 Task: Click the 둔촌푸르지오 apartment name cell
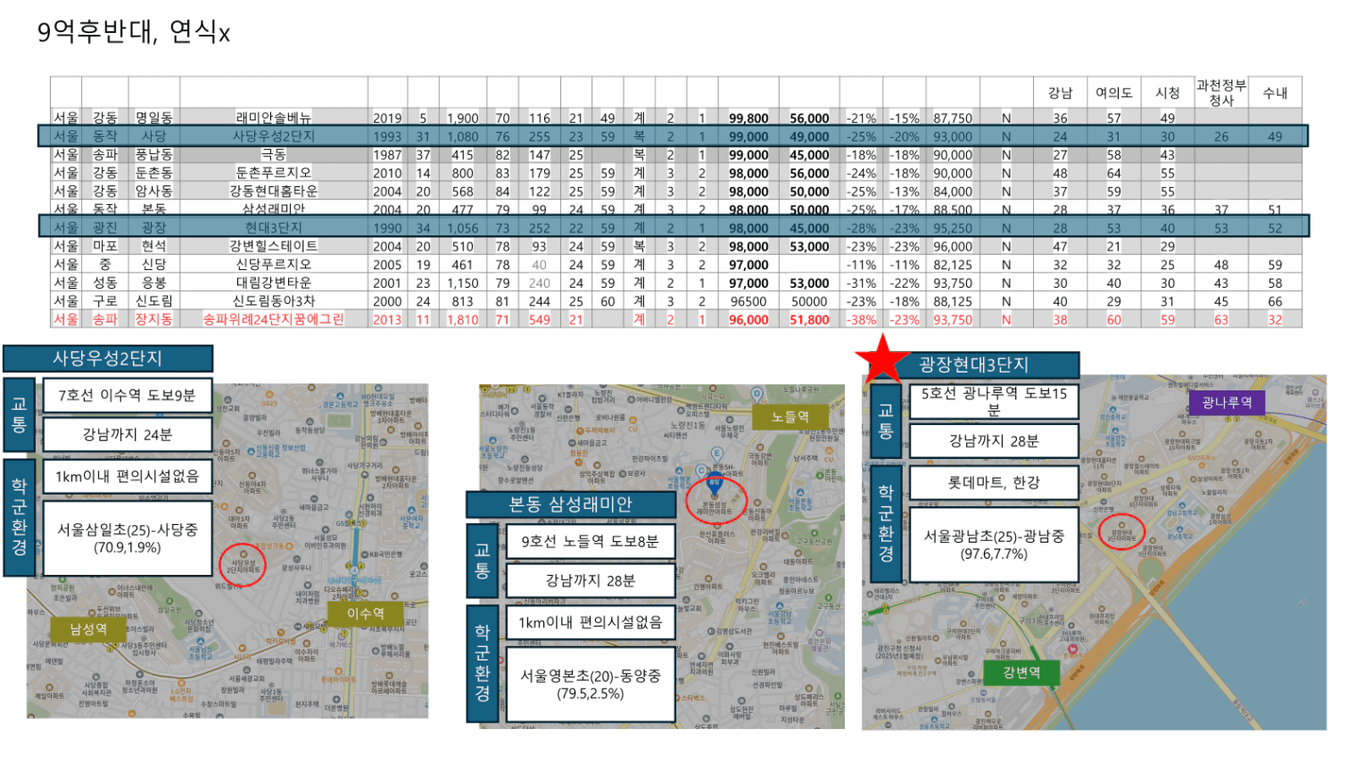pos(274,173)
